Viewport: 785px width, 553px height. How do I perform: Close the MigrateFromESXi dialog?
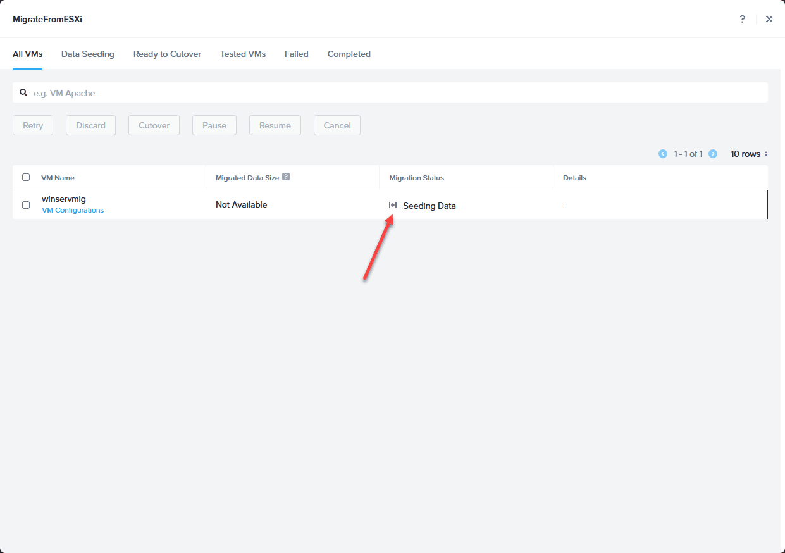tap(769, 19)
